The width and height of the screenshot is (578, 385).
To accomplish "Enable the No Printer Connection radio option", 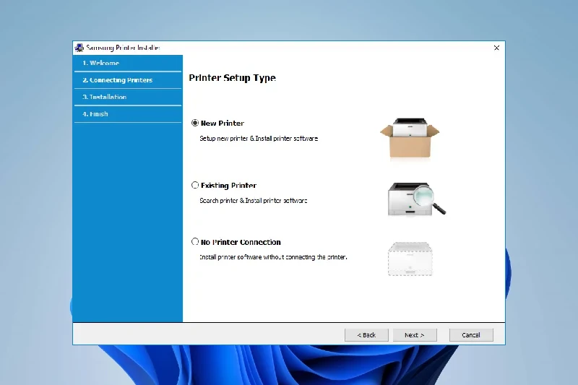I will click(x=195, y=242).
